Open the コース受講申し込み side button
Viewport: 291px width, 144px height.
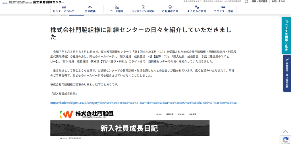point(286,35)
